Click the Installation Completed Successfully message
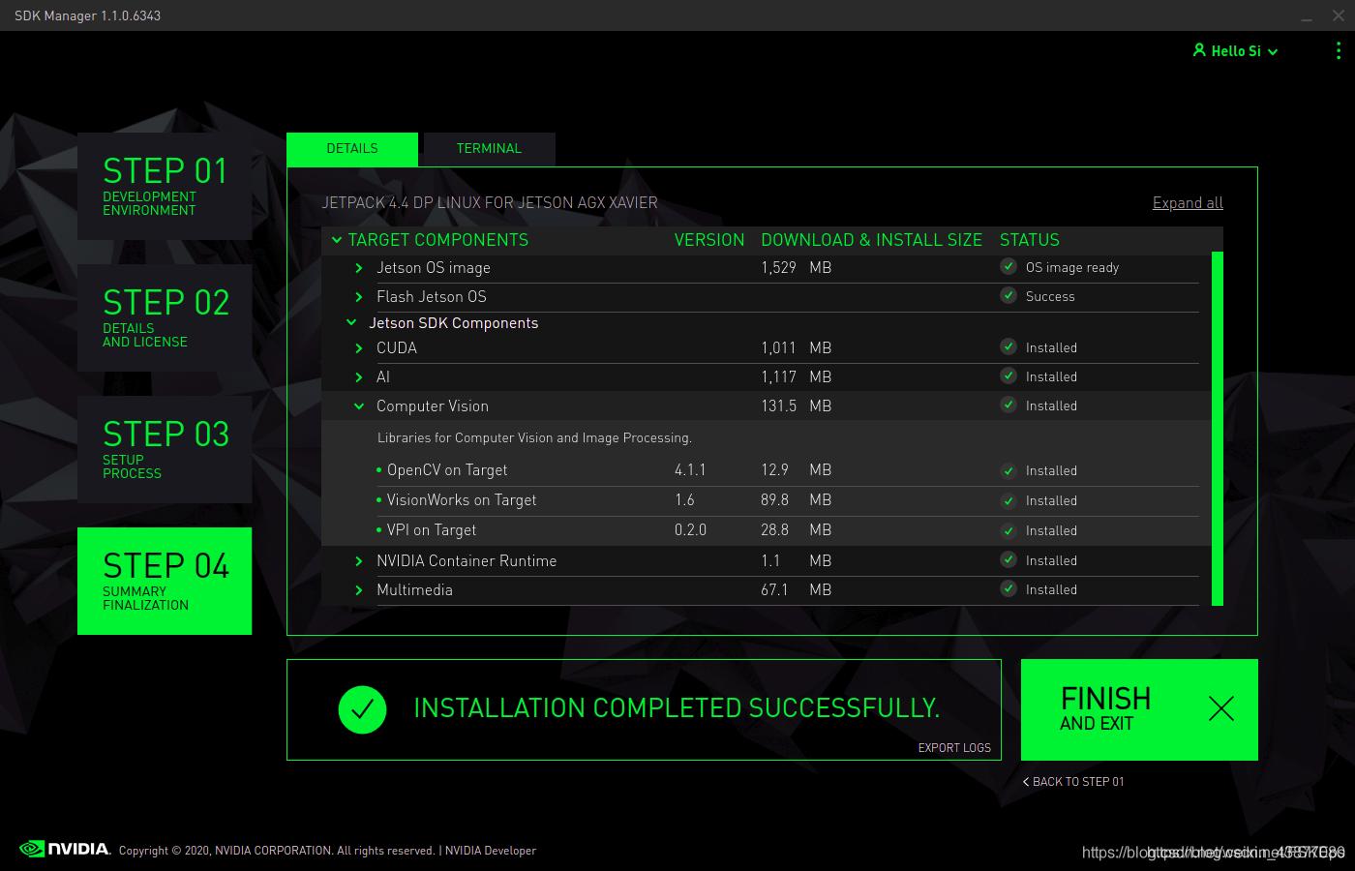1355x871 pixels. (x=677, y=708)
